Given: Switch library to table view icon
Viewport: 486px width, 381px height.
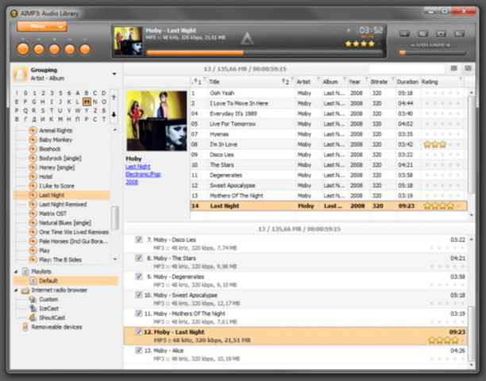Looking at the screenshot, I should [453, 68].
